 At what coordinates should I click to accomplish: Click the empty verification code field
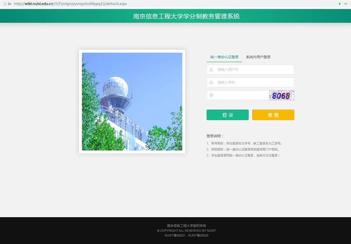click(241, 95)
